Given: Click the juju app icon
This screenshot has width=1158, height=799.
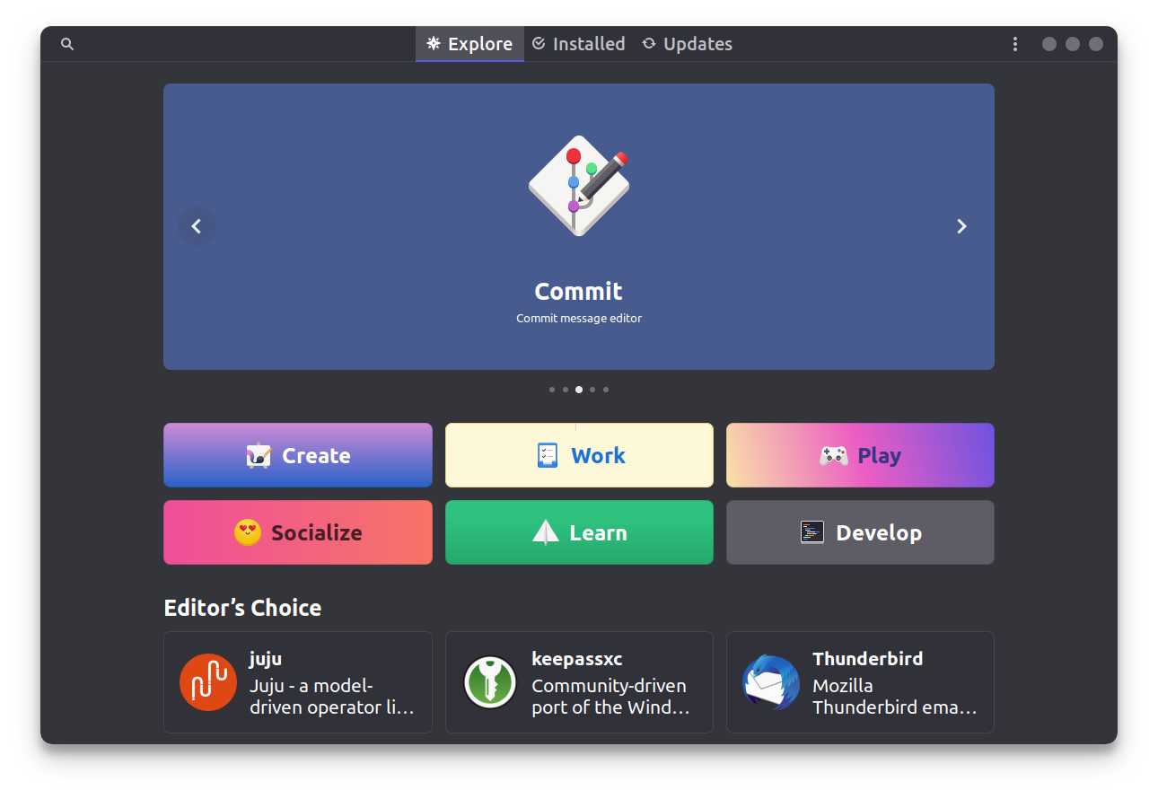Looking at the screenshot, I should (x=208, y=682).
